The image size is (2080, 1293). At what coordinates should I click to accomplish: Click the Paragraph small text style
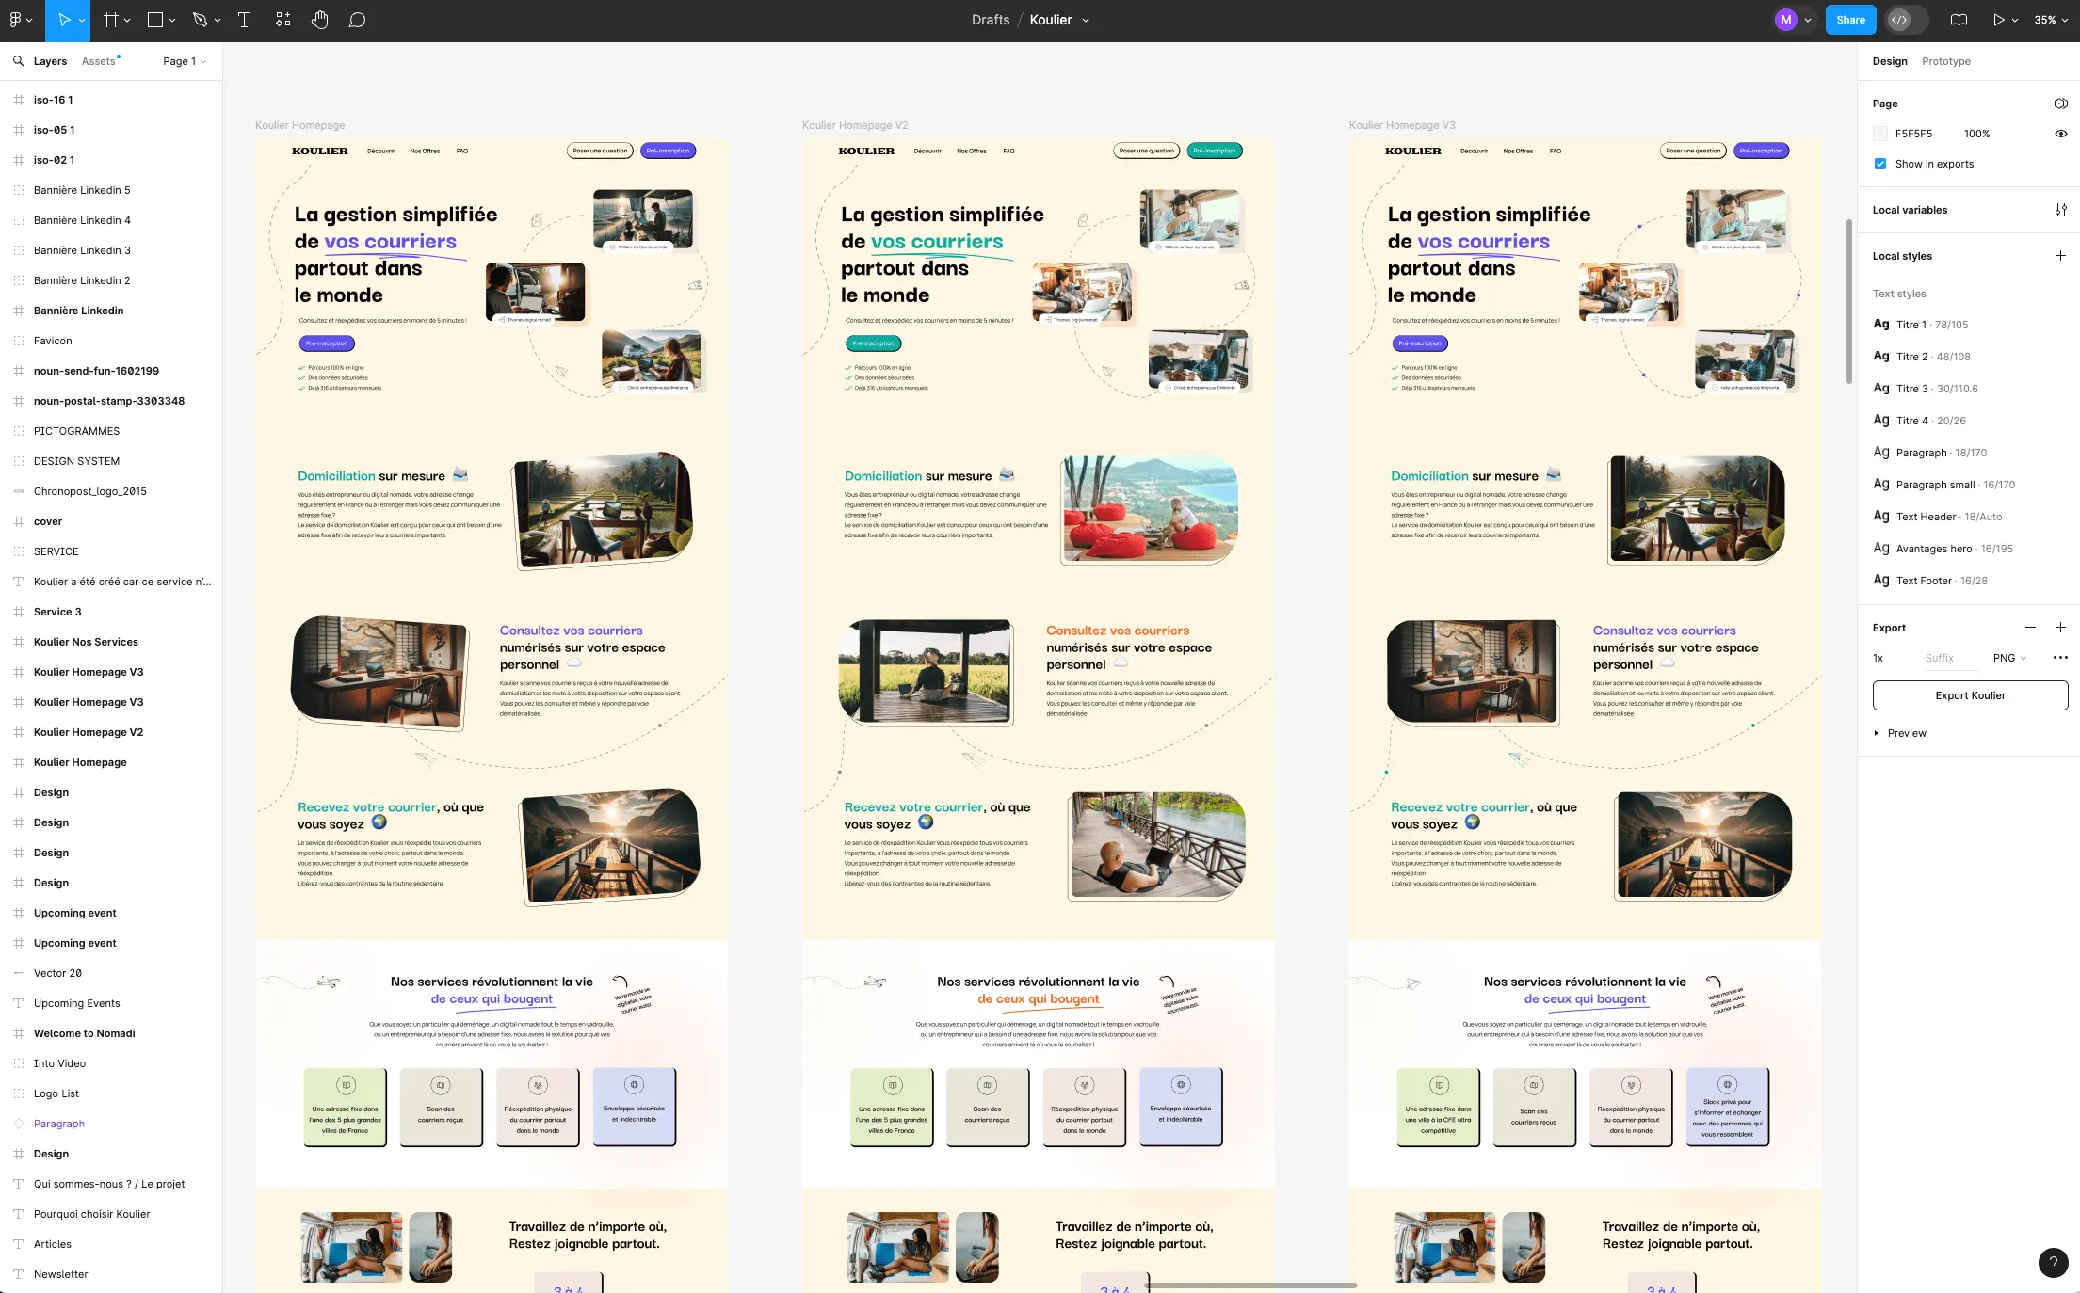(x=1944, y=485)
